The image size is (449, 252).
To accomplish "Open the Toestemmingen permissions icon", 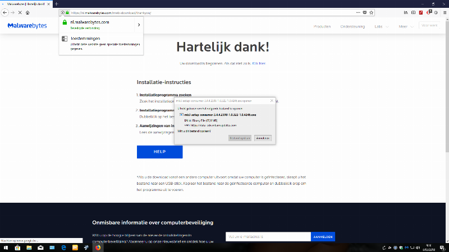I will coord(65,39).
